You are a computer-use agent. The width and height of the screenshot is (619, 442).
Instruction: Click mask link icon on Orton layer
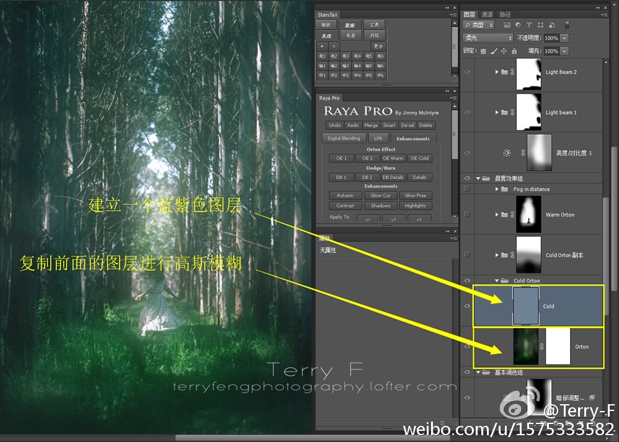click(541, 346)
